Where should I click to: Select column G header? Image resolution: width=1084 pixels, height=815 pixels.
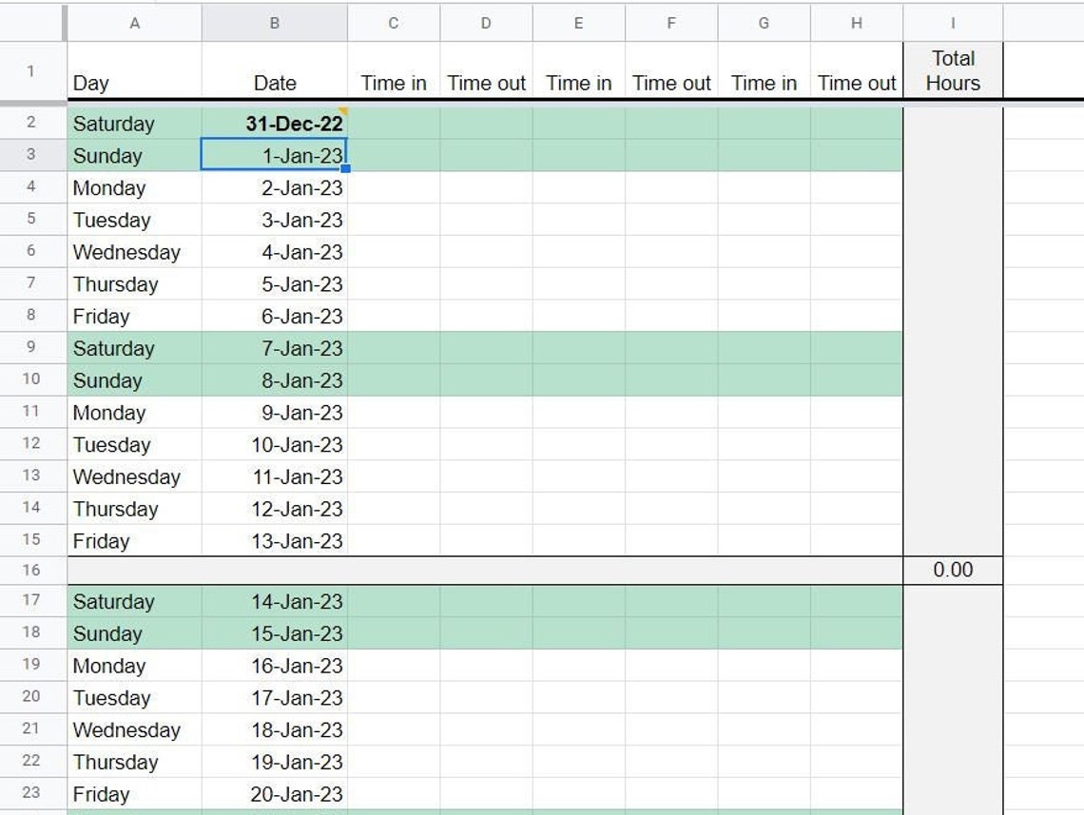(764, 23)
